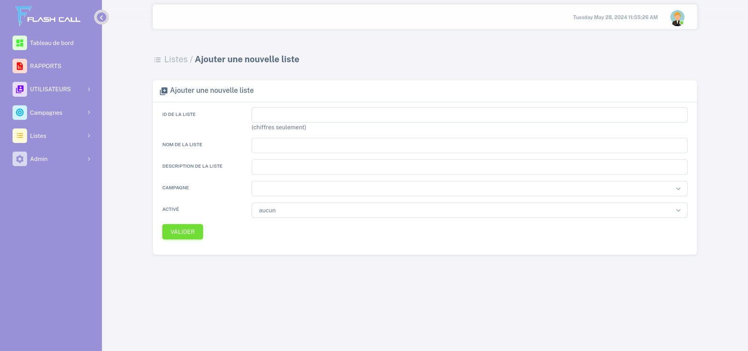Open the CAMPAGNE dropdown
This screenshot has height=351, width=748.
click(469, 189)
